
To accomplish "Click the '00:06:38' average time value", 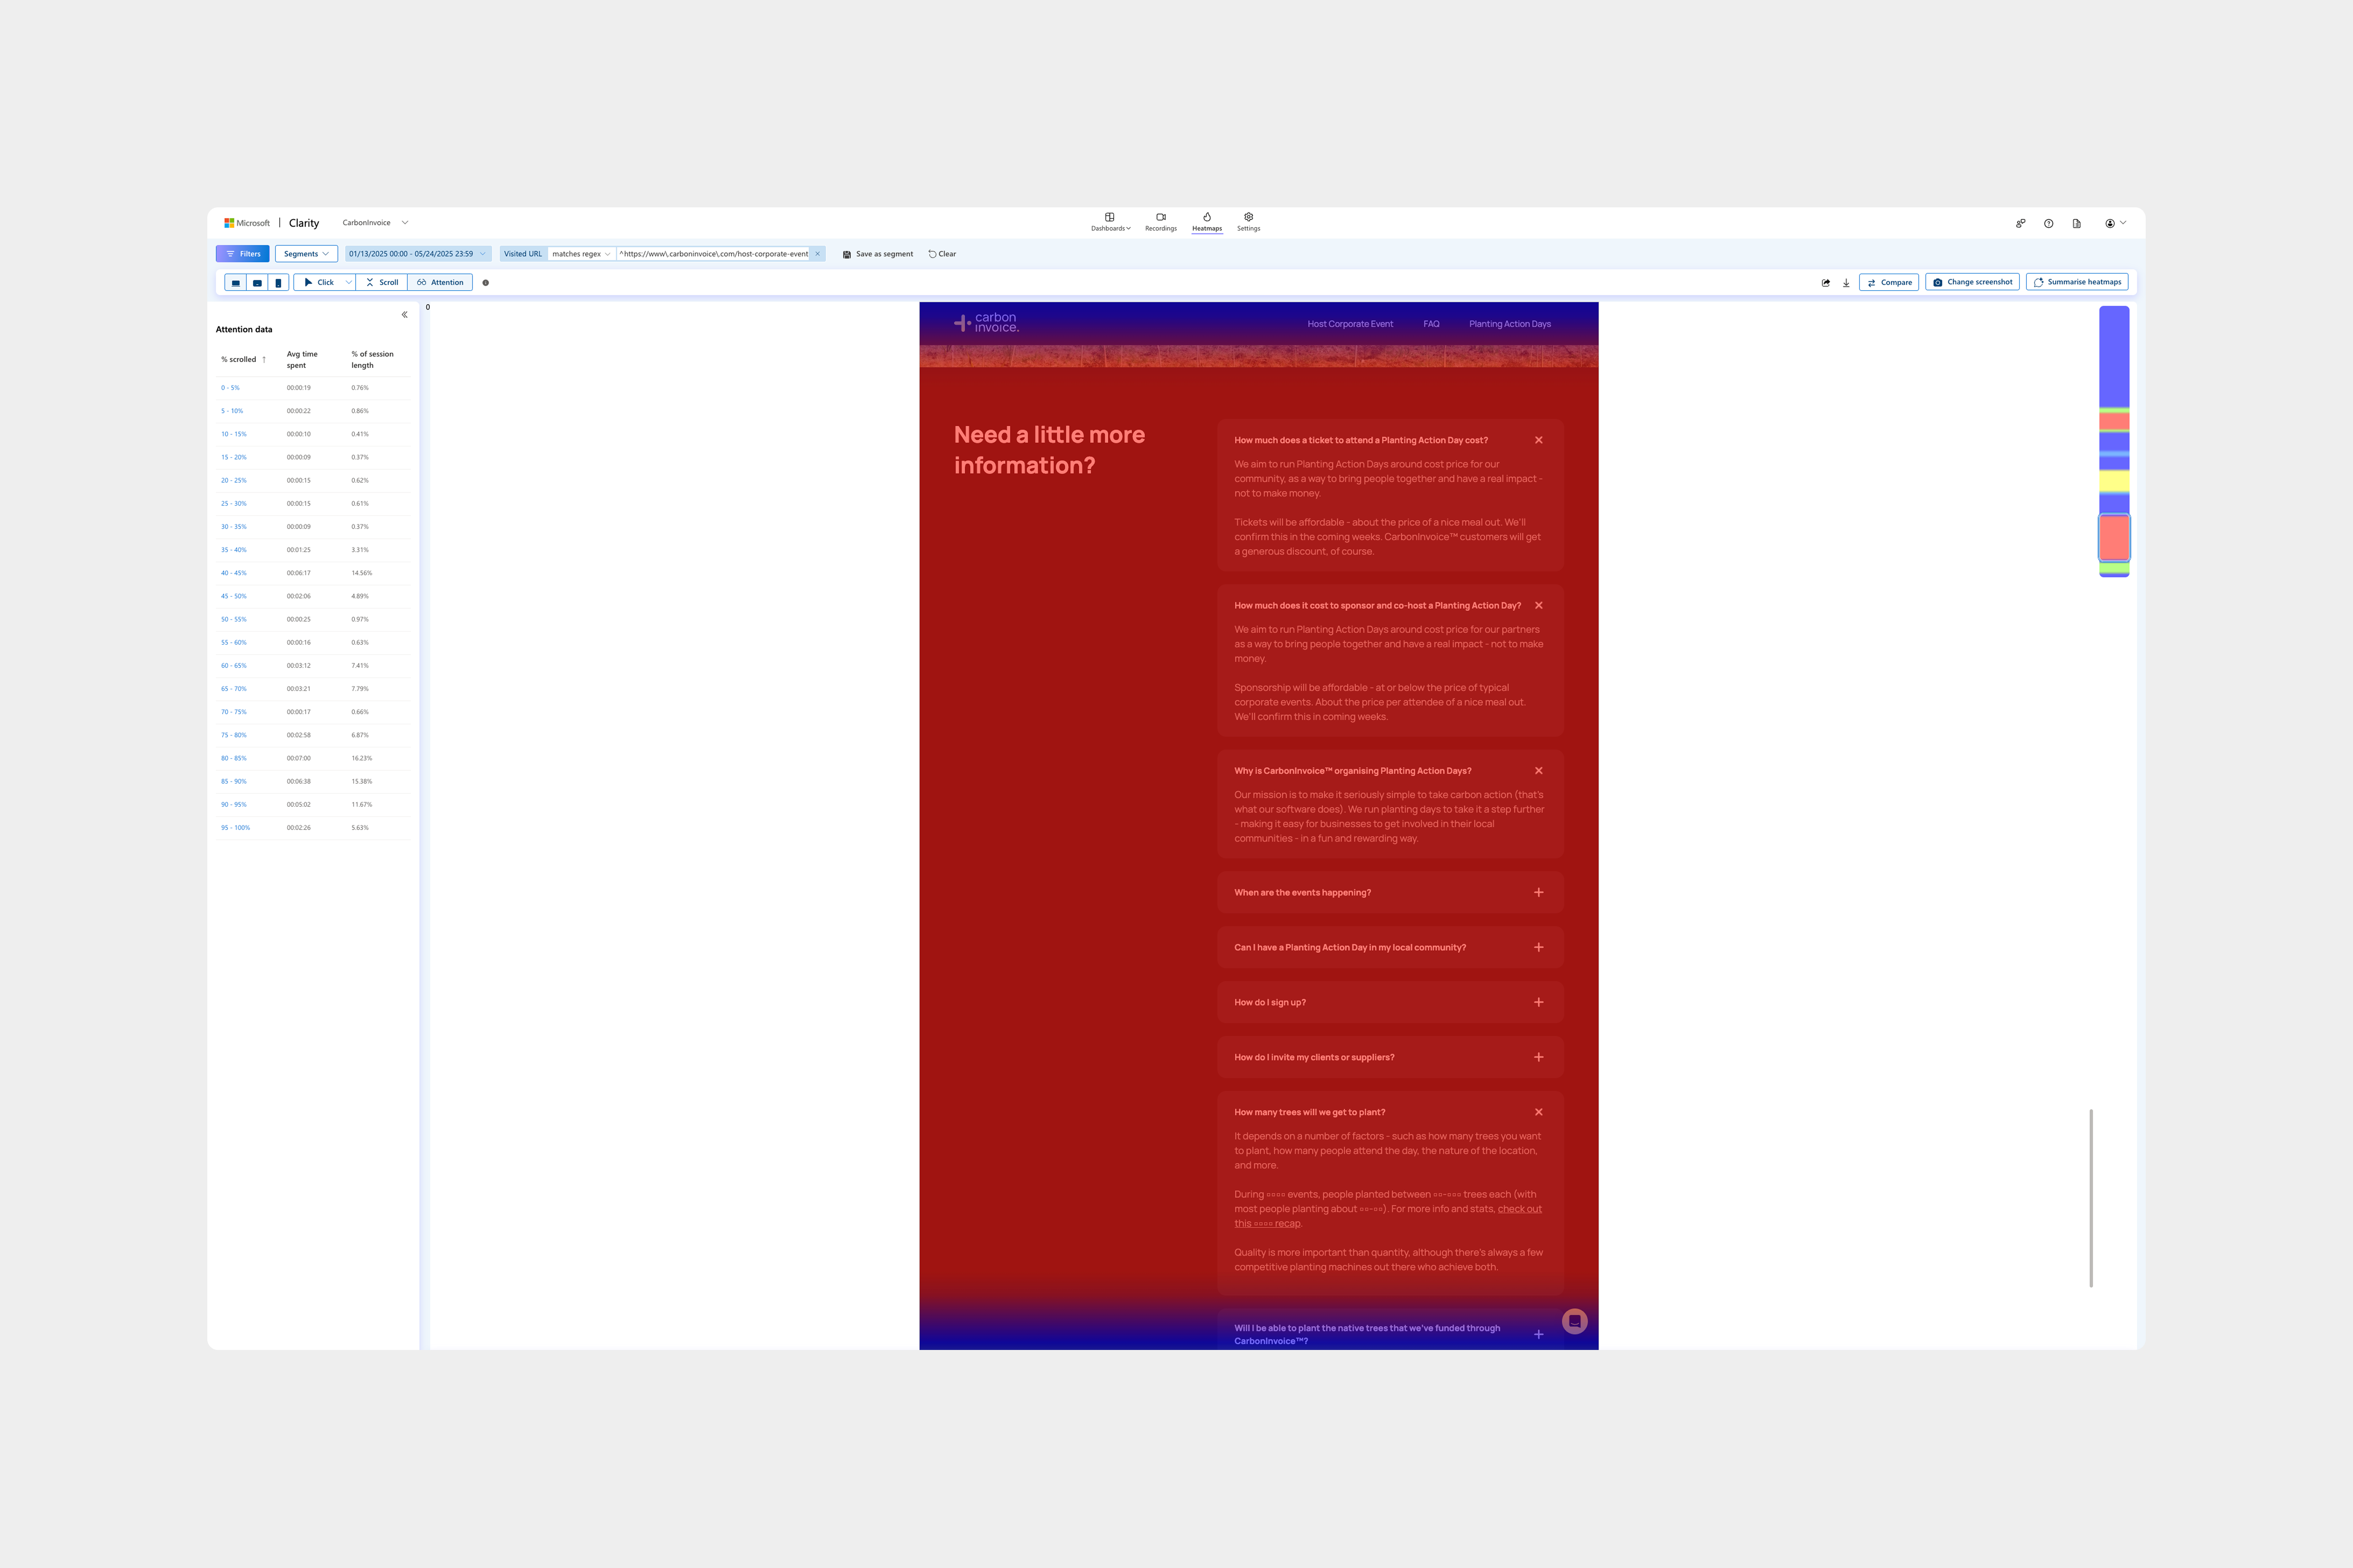I will click(x=299, y=782).
